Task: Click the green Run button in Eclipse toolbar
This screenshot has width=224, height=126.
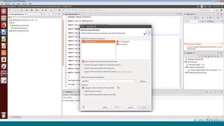Action: point(27,10)
